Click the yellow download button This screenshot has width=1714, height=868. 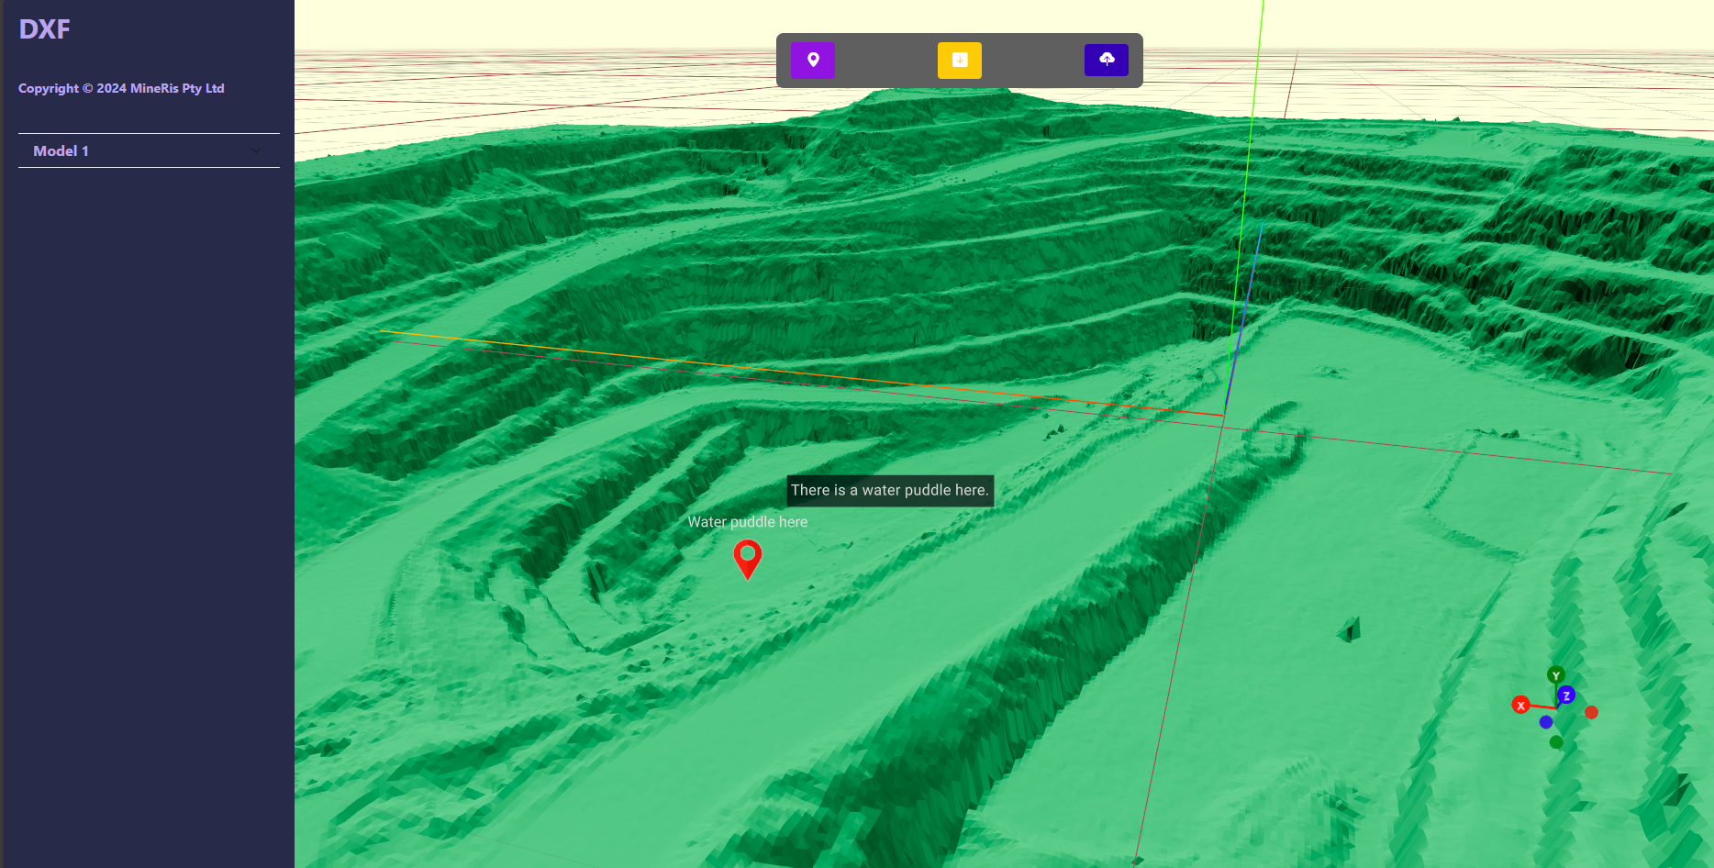[960, 61]
